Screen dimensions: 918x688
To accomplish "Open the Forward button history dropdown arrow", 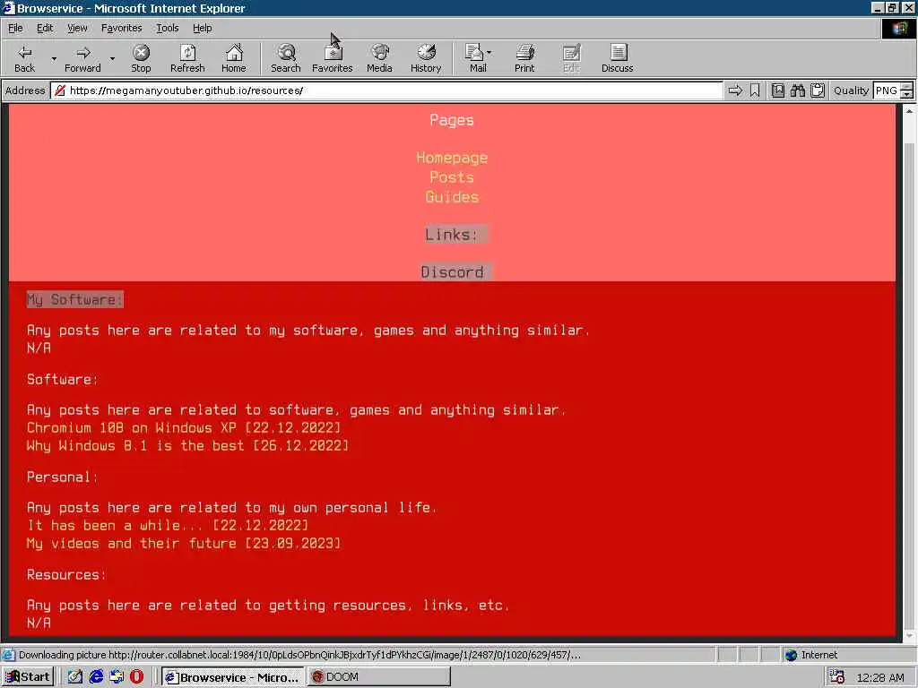I will [112, 58].
